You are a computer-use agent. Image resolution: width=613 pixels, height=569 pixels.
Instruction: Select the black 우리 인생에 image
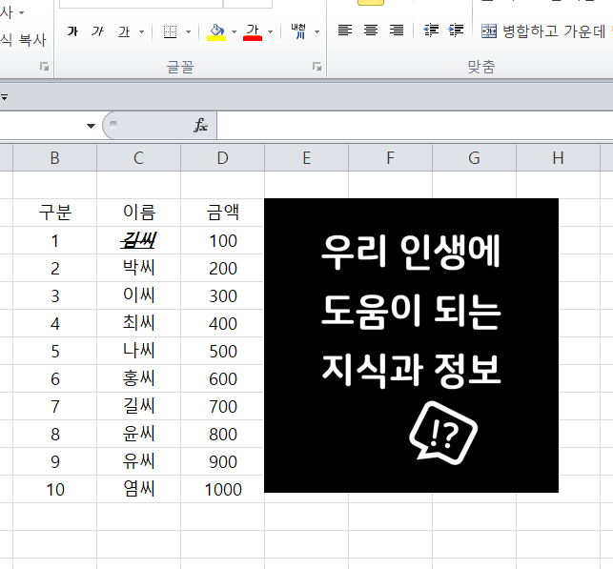pyautogui.click(x=411, y=345)
